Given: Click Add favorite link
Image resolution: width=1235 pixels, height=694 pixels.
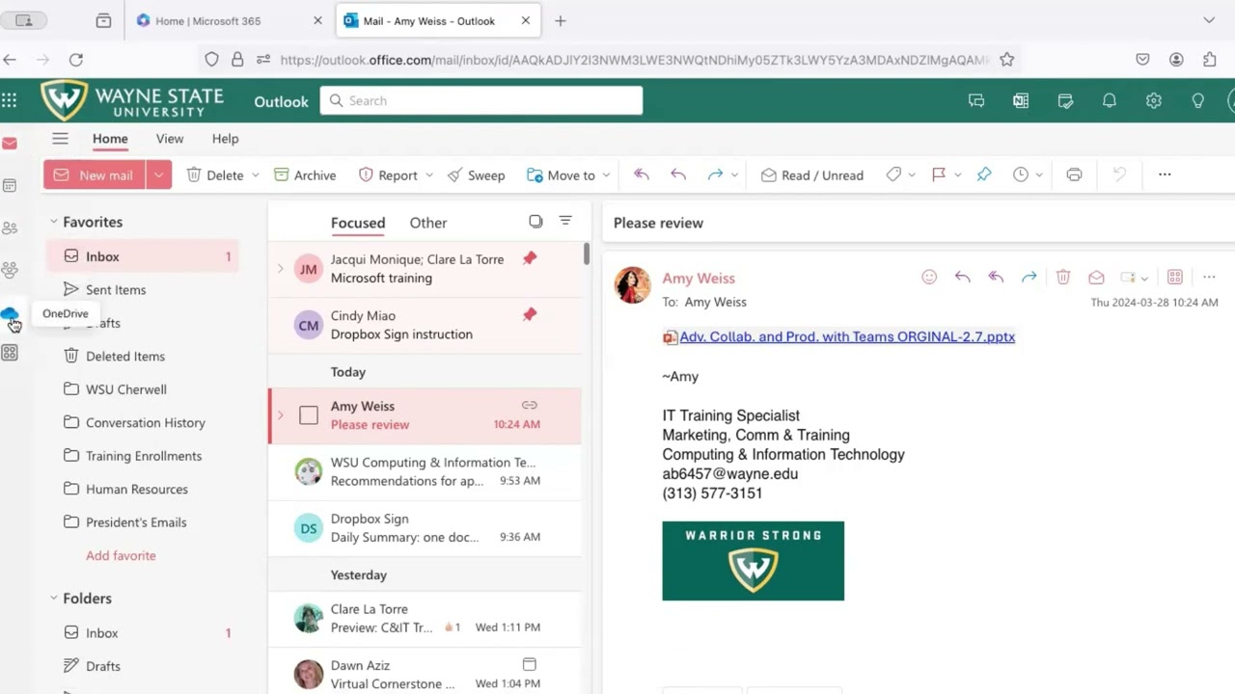Looking at the screenshot, I should click(121, 555).
